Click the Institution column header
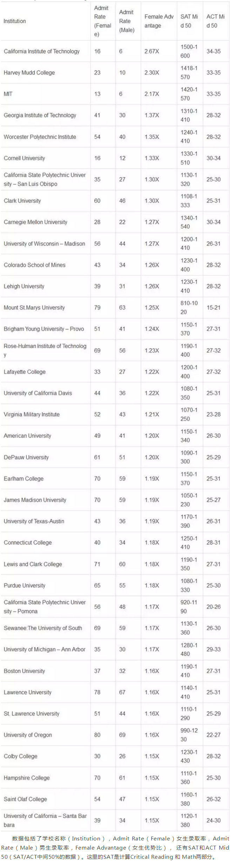Viewport: 231px width, 864px height. pyautogui.click(x=15, y=21)
